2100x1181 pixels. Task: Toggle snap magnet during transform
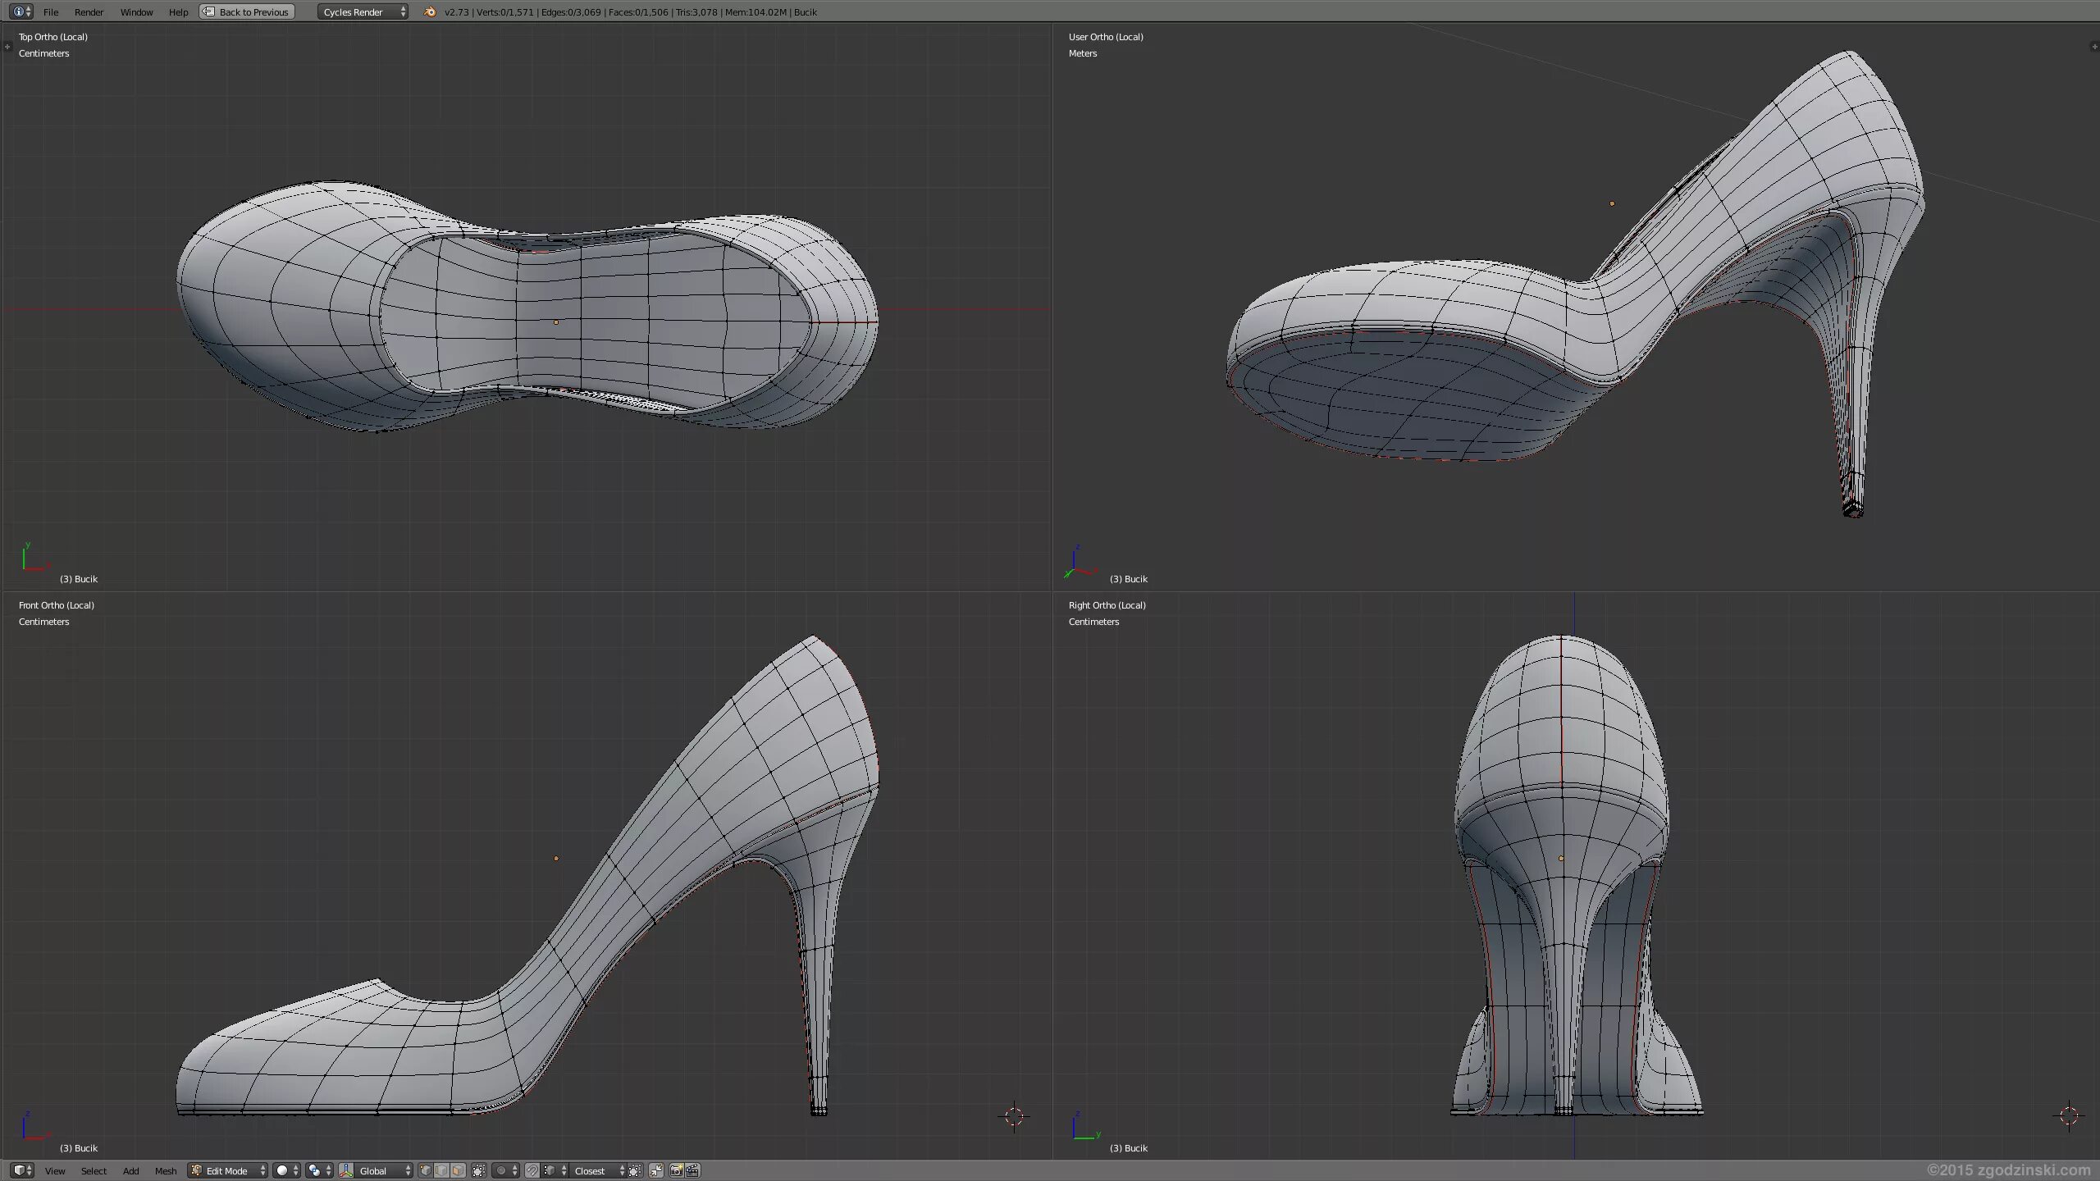coord(532,1170)
